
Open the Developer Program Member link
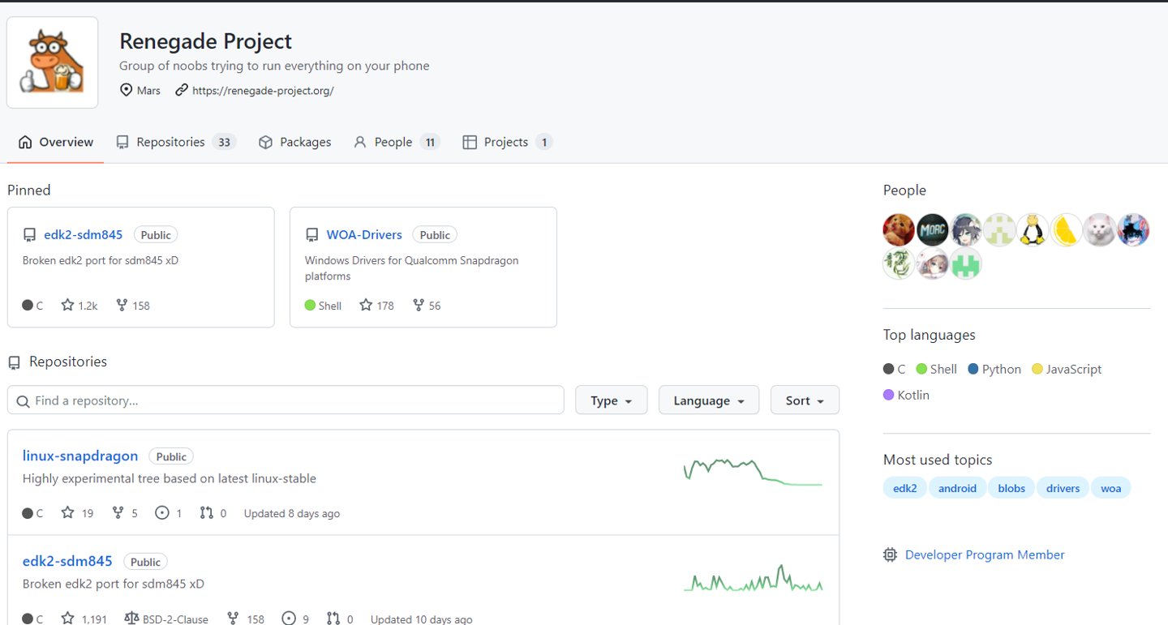[985, 554]
